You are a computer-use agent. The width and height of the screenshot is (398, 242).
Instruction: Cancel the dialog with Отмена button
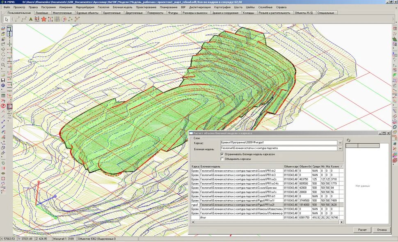[382, 230]
